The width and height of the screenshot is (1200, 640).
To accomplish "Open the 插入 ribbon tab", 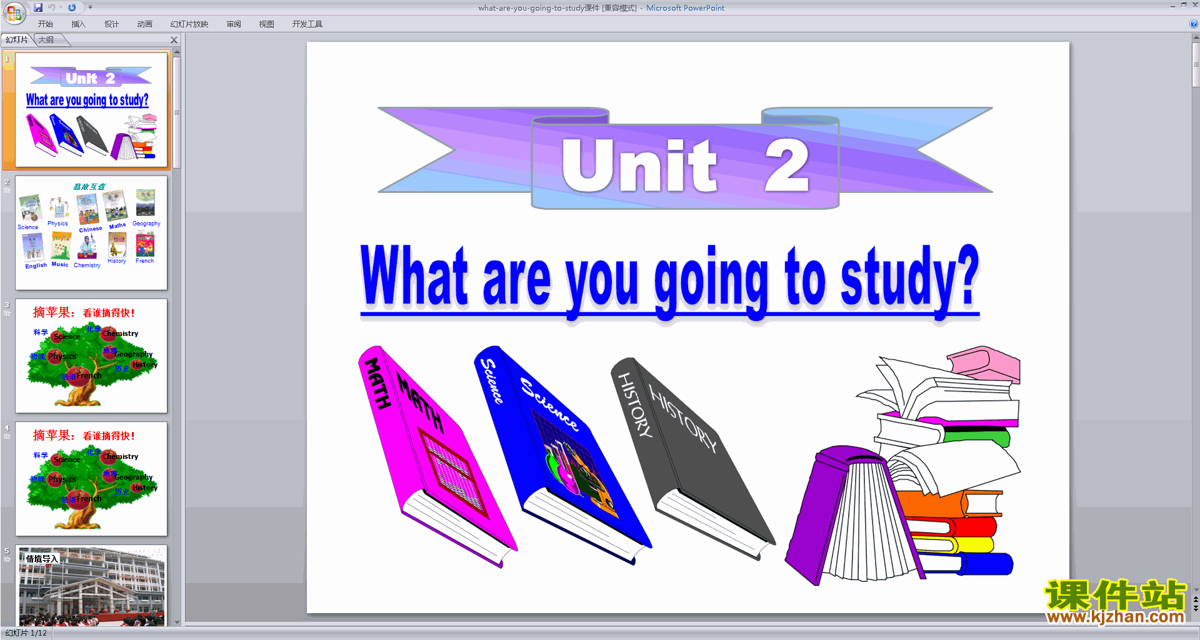I will [78, 24].
